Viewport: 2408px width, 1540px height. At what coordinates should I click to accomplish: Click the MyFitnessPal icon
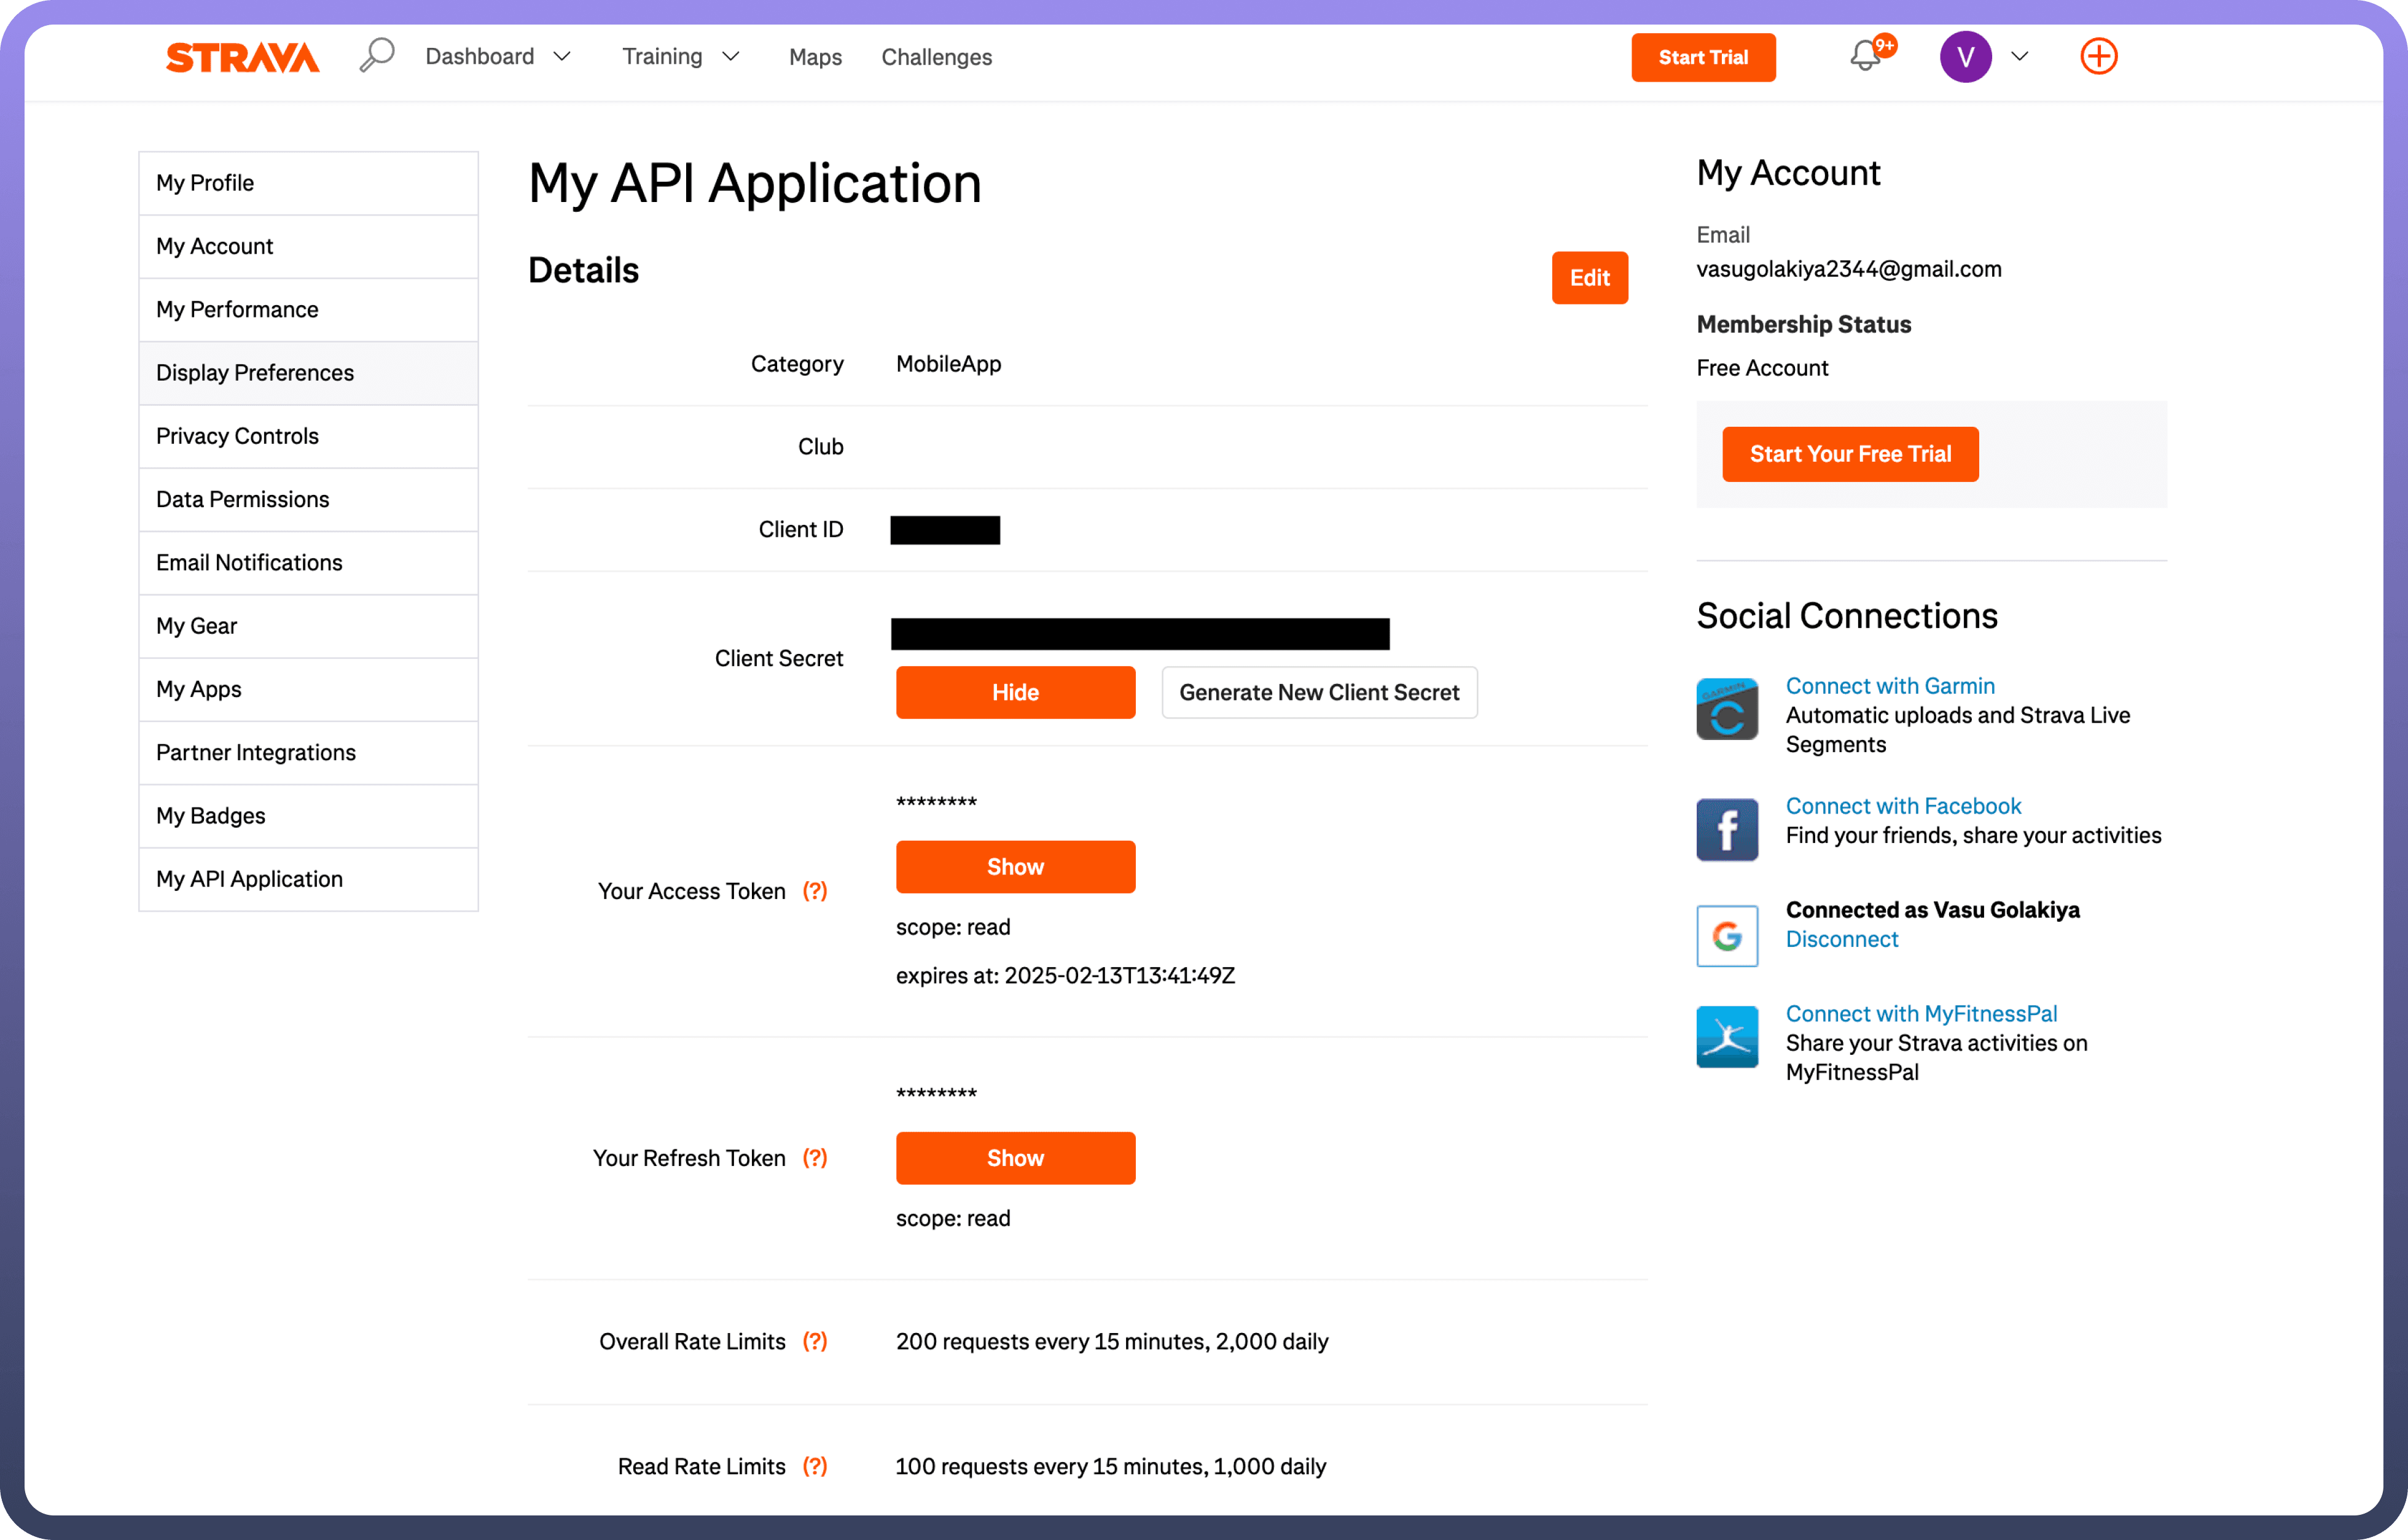point(1727,1036)
